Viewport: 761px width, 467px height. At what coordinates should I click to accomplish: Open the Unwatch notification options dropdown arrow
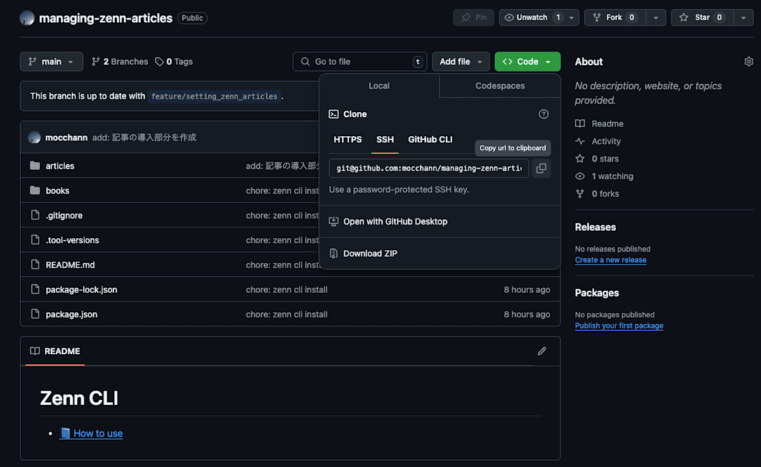571,18
